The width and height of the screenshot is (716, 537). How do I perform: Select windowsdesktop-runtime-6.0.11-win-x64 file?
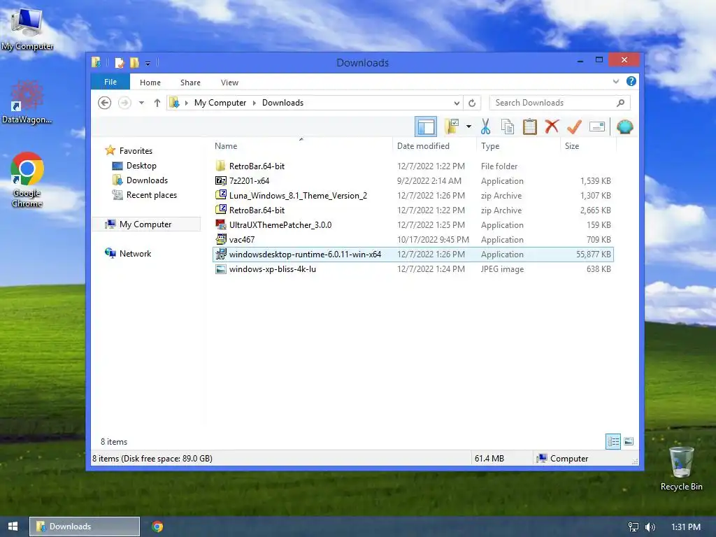point(413,255)
